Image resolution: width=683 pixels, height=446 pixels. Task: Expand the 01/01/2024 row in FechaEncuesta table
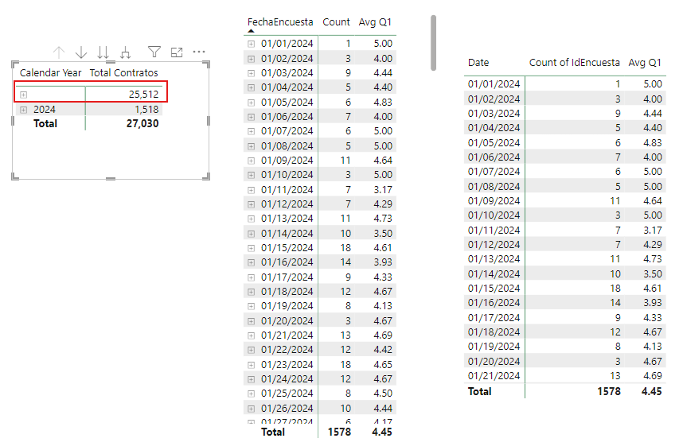(x=252, y=44)
